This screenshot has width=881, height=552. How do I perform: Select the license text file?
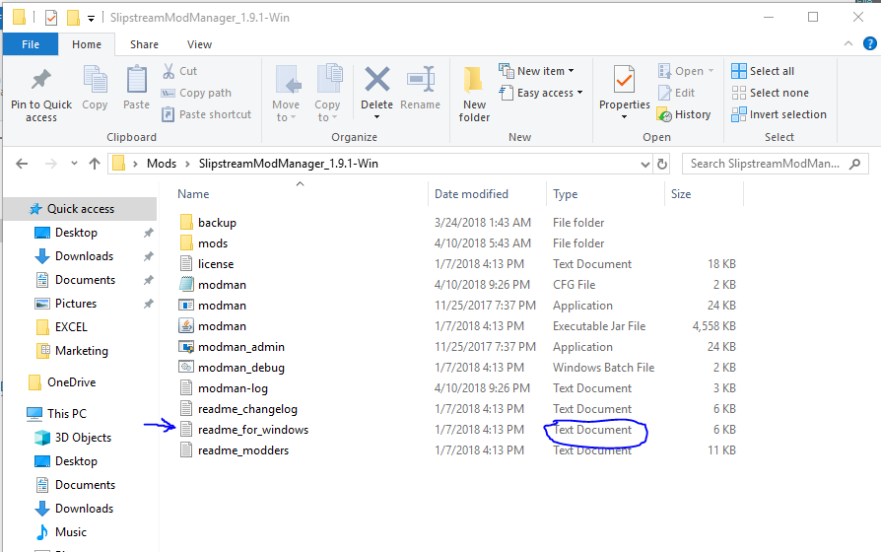[216, 264]
